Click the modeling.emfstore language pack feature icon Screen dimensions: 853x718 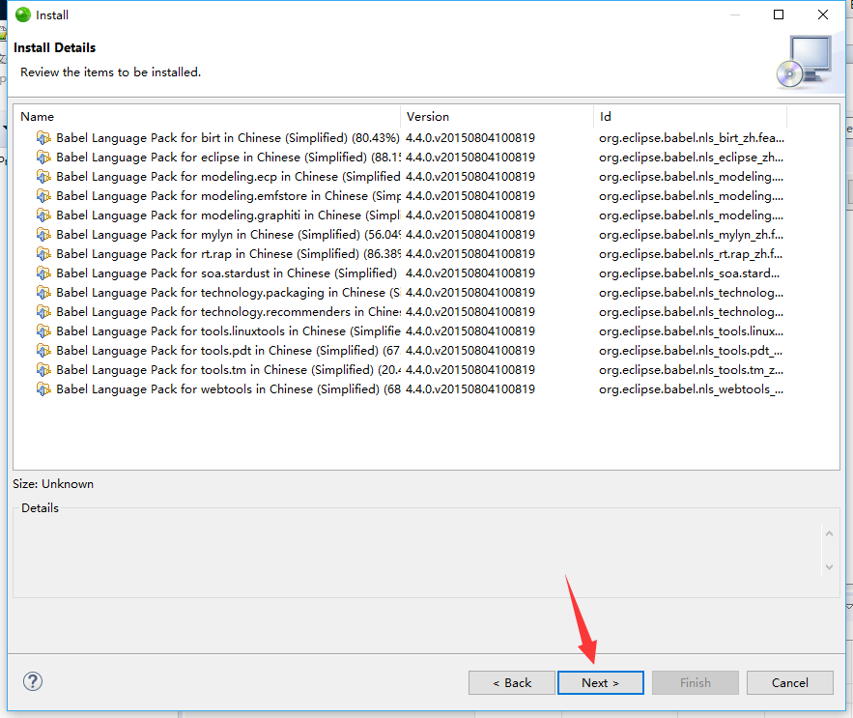tap(43, 196)
